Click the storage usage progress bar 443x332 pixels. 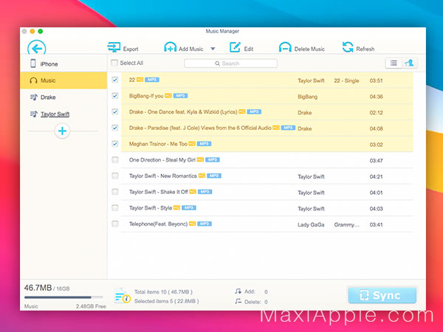coord(63,297)
